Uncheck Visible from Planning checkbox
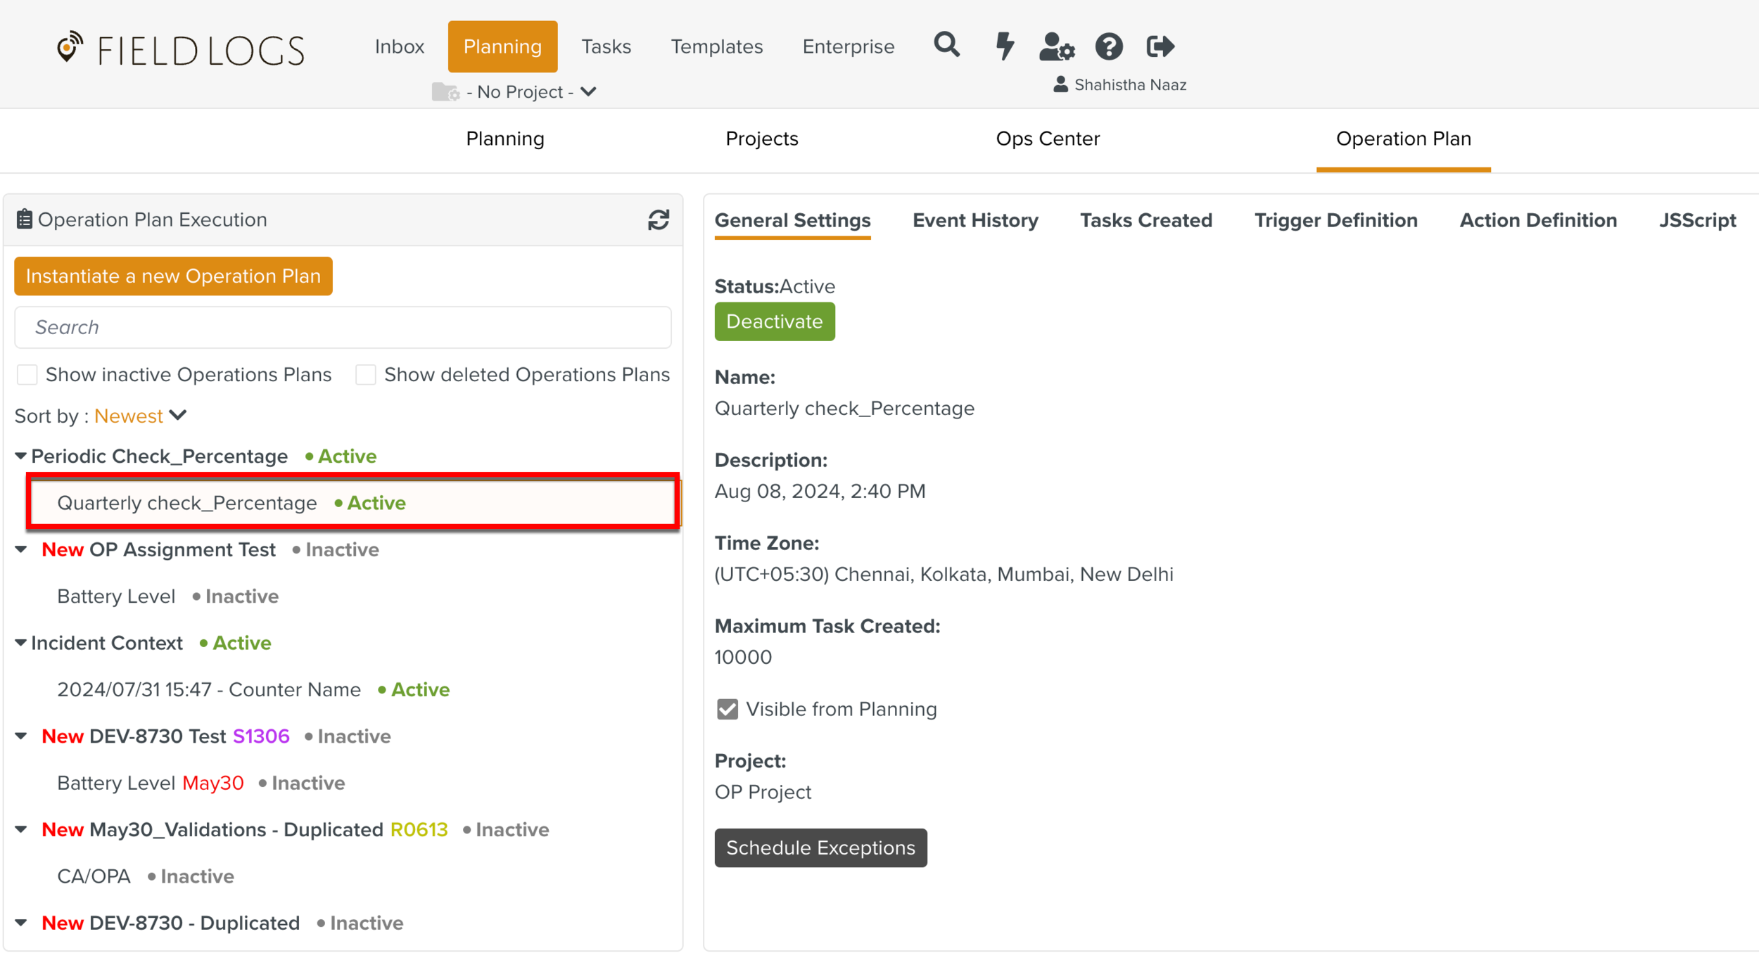Viewport: 1759px width, 953px height. (728, 709)
